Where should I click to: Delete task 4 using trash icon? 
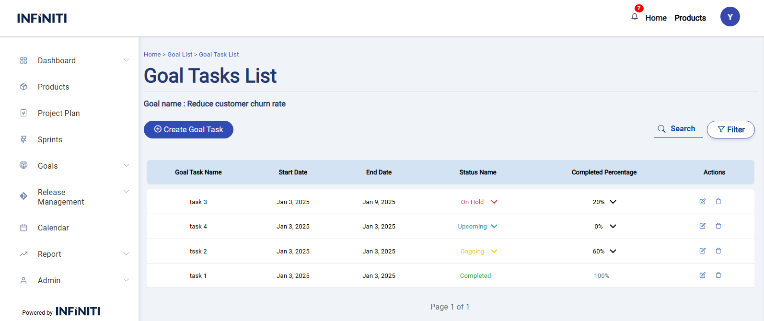point(718,226)
